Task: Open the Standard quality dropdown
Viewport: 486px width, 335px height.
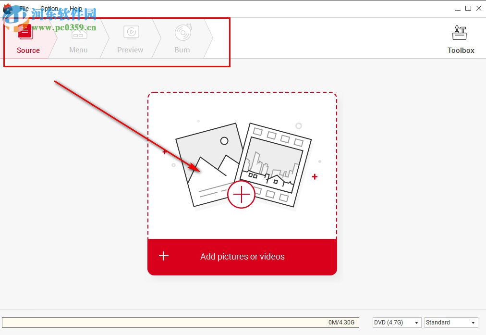Action: point(450,323)
